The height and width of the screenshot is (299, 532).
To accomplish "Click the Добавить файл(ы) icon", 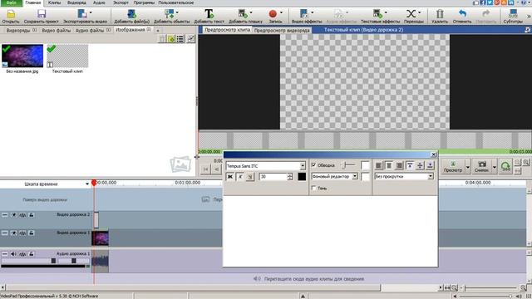I will (131, 14).
